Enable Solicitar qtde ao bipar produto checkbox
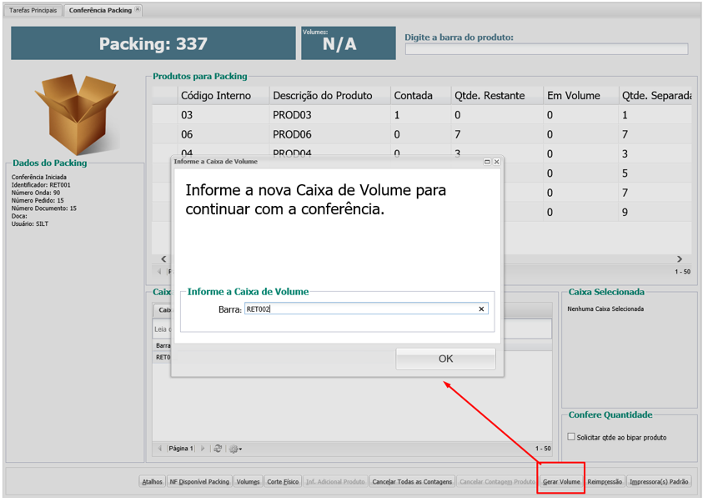The image size is (703, 502). click(x=570, y=437)
